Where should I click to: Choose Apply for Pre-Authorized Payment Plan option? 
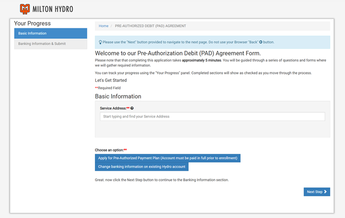168,158
